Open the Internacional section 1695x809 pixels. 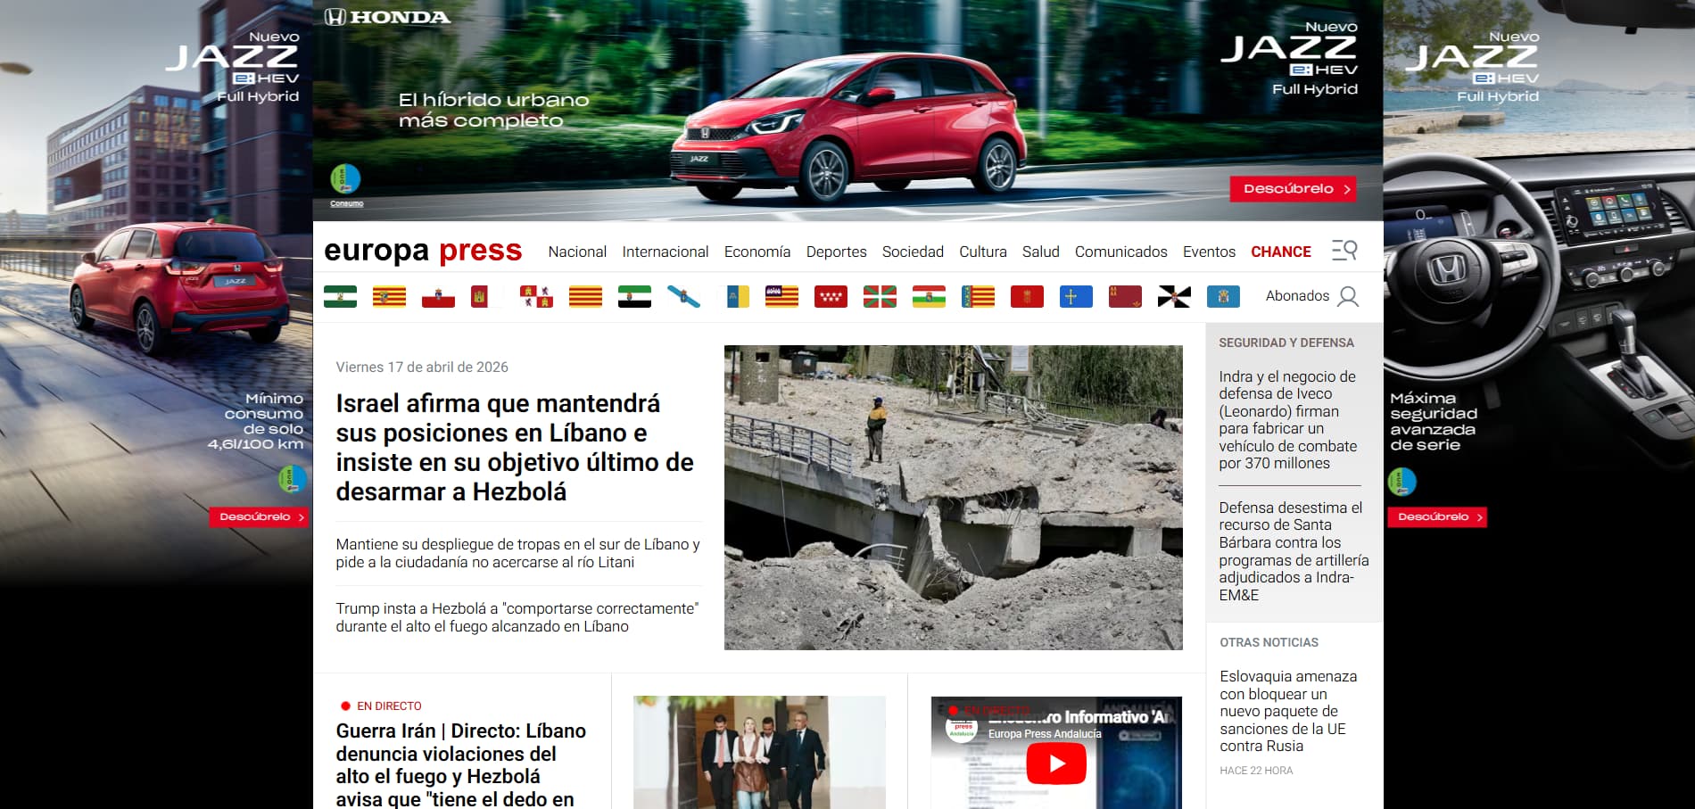pos(666,252)
